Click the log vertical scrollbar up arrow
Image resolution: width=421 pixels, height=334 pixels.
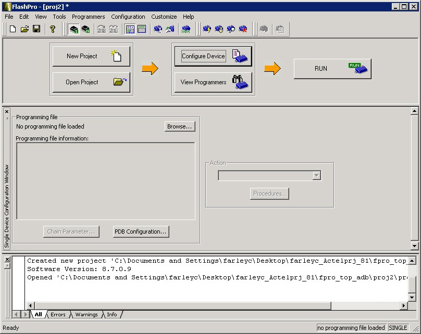click(412, 260)
